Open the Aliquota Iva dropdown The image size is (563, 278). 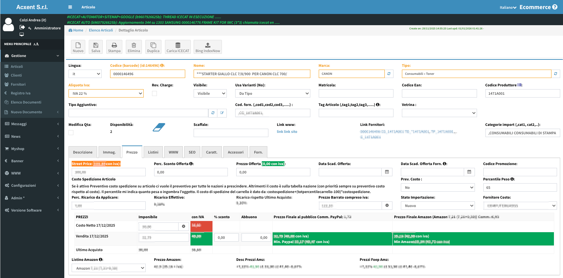(x=106, y=93)
